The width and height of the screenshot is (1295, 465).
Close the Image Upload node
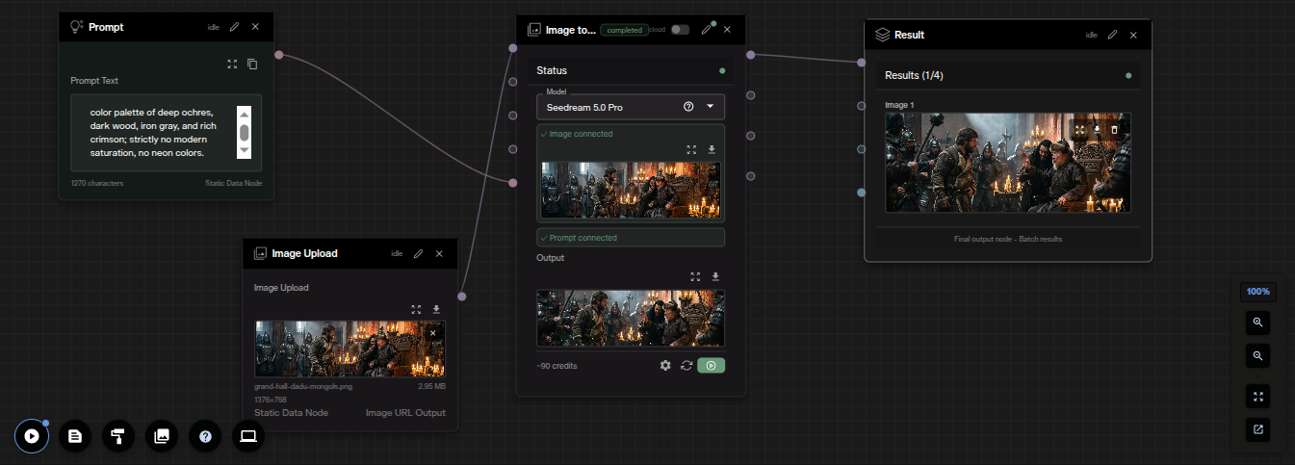(x=439, y=253)
